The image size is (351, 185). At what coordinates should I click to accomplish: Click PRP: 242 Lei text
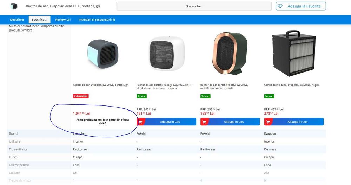(x=146, y=109)
